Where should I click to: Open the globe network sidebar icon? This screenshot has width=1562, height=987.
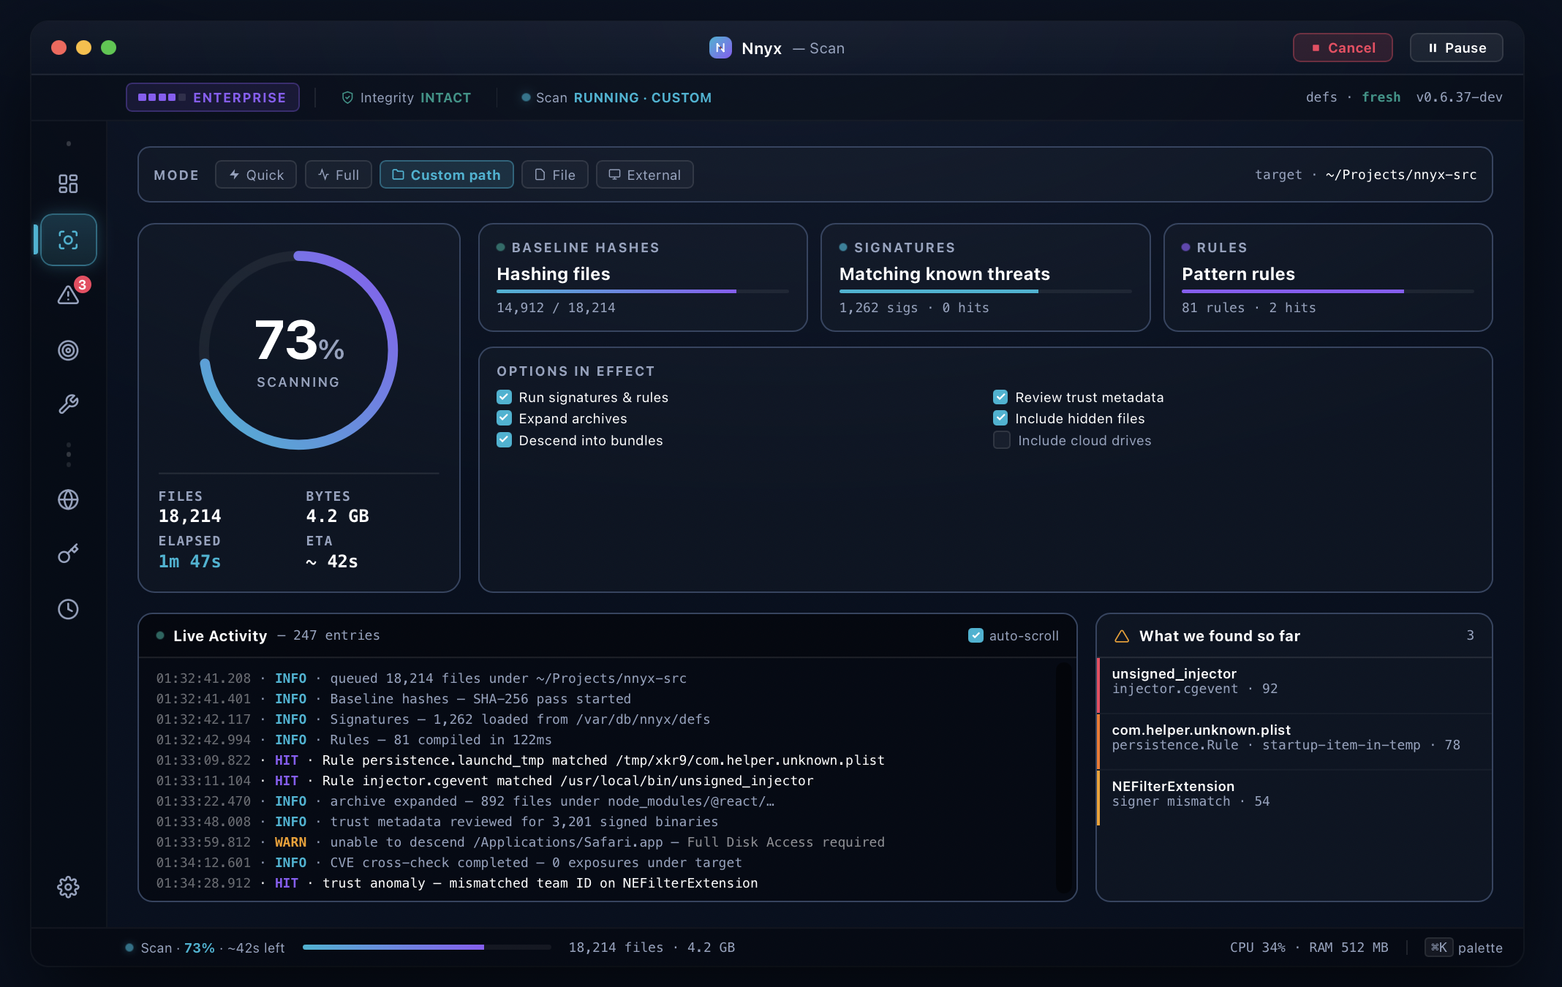(68, 499)
